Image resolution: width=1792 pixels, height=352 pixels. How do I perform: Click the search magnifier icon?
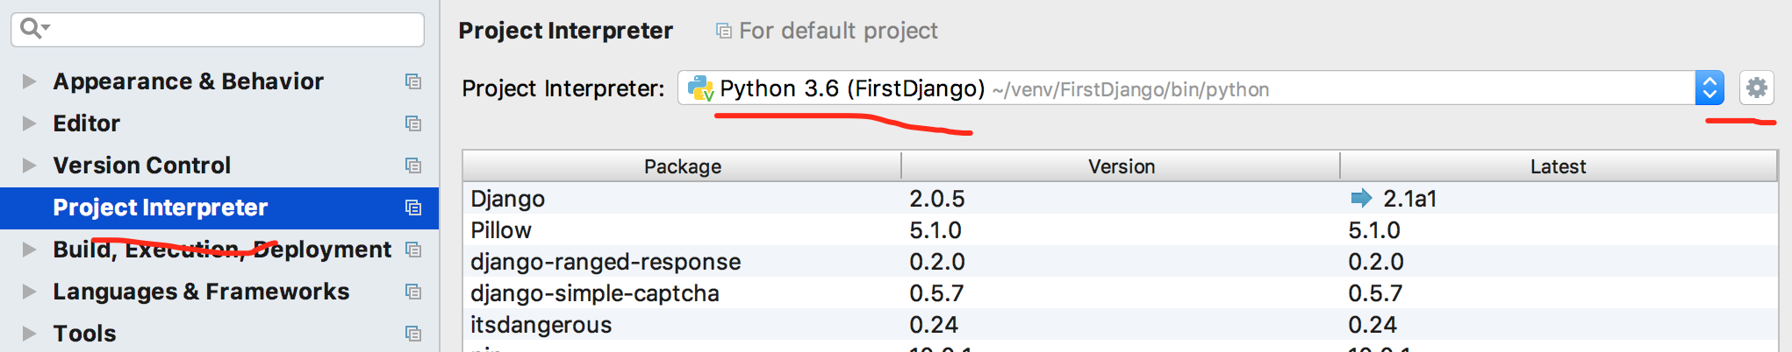pyautogui.click(x=33, y=29)
